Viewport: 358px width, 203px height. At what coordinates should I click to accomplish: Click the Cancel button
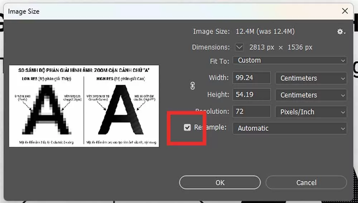coord(306,183)
